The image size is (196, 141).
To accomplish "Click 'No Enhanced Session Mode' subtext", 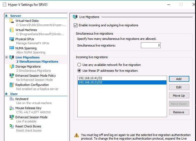I will pos(34,80).
